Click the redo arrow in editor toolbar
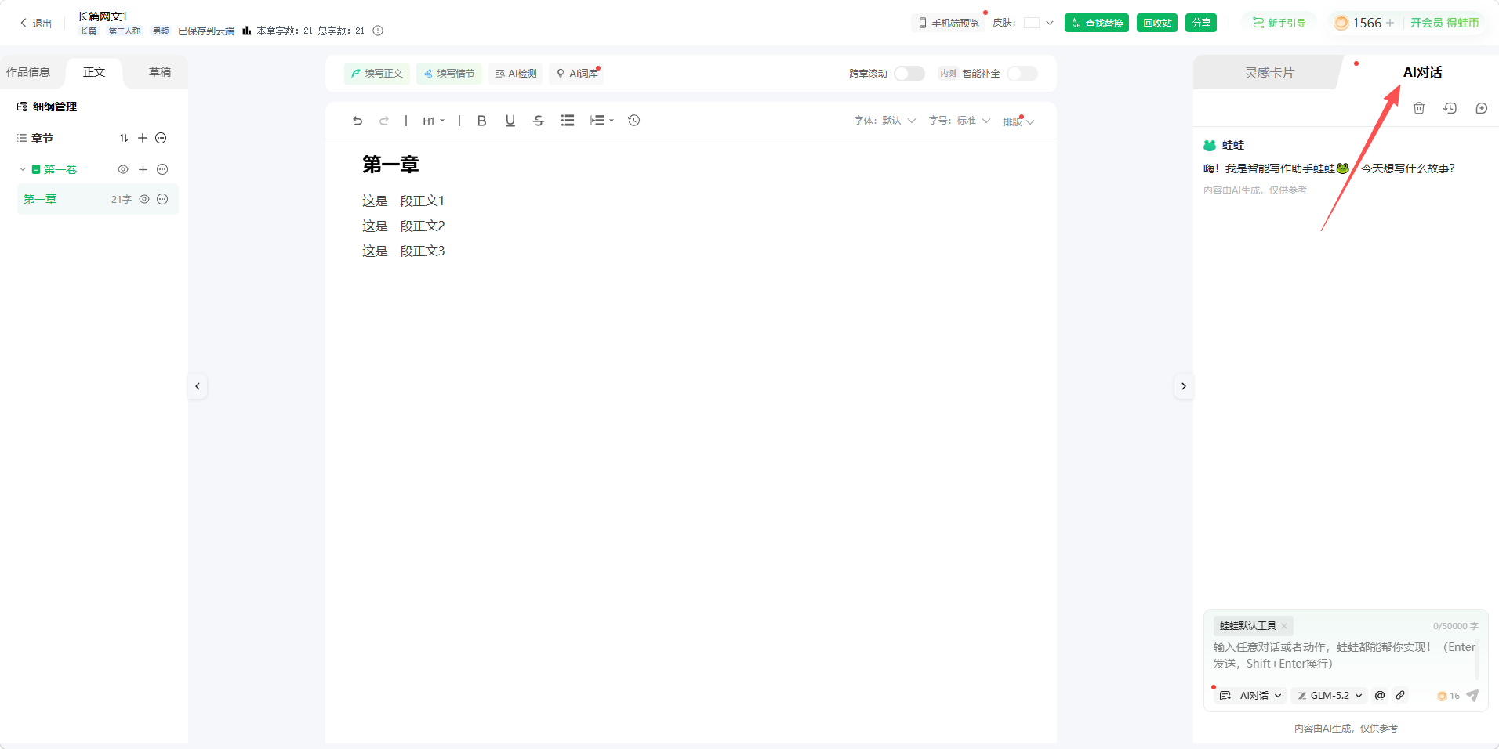 pyautogui.click(x=384, y=121)
